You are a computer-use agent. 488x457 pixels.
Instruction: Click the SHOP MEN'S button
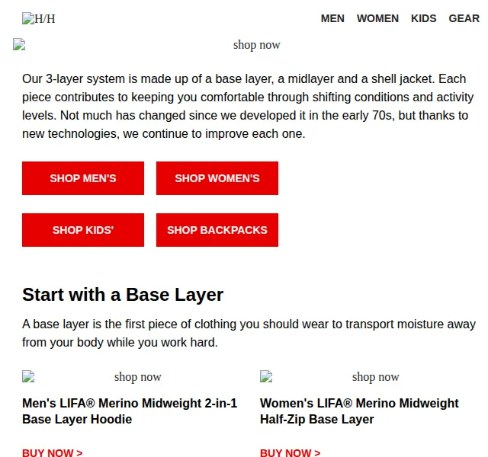(x=83, y=178)
